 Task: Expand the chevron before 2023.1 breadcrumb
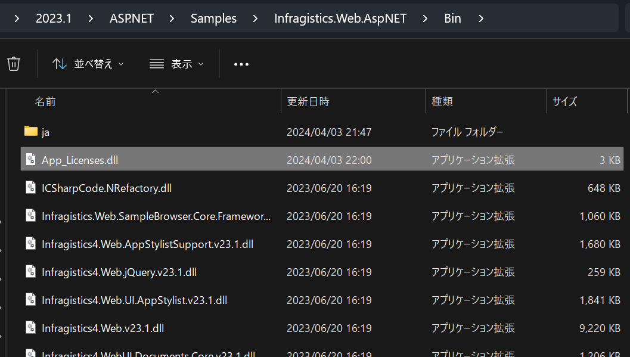pos(17,18)
